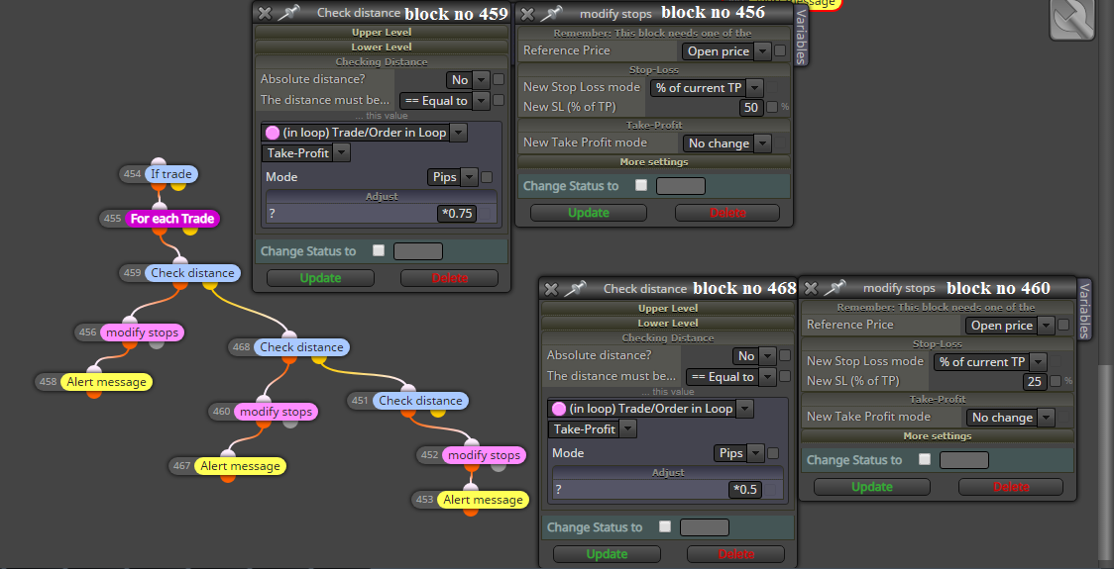The height and width of the screenshot is (569, 1114).
Task: Open Equal to dropdown in block 459
Action: [444, 101]
